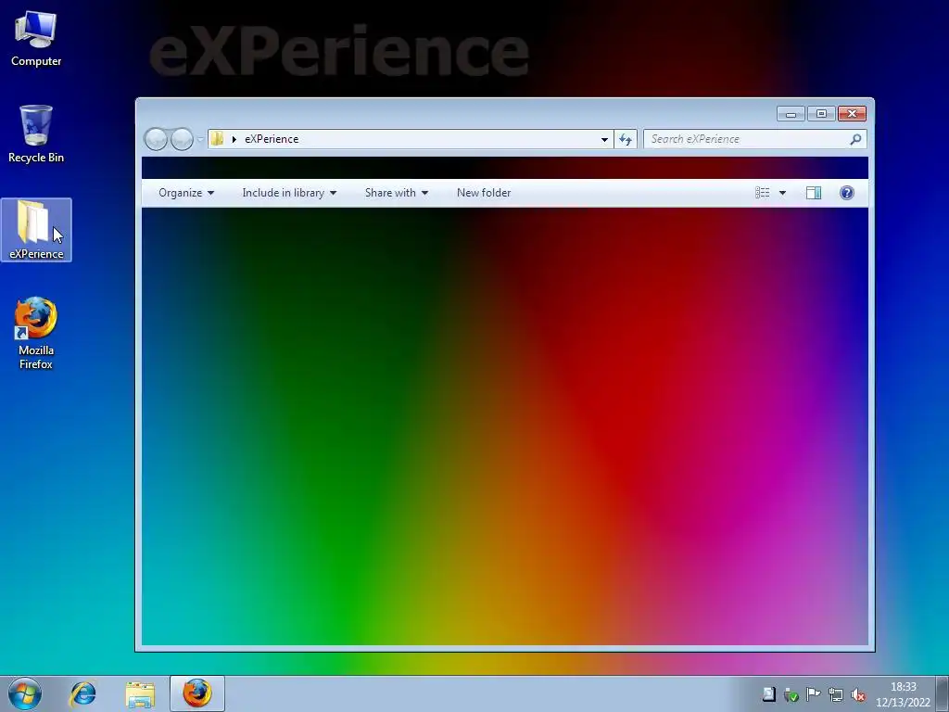Create a New folder
Screen dimensions: 949x712
point(484,193)
